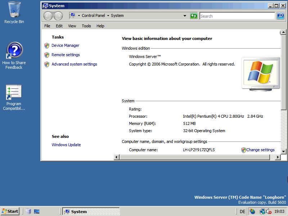Click inside the Search input box
Screen dimensions: 288x216
(x=237, y=16)
